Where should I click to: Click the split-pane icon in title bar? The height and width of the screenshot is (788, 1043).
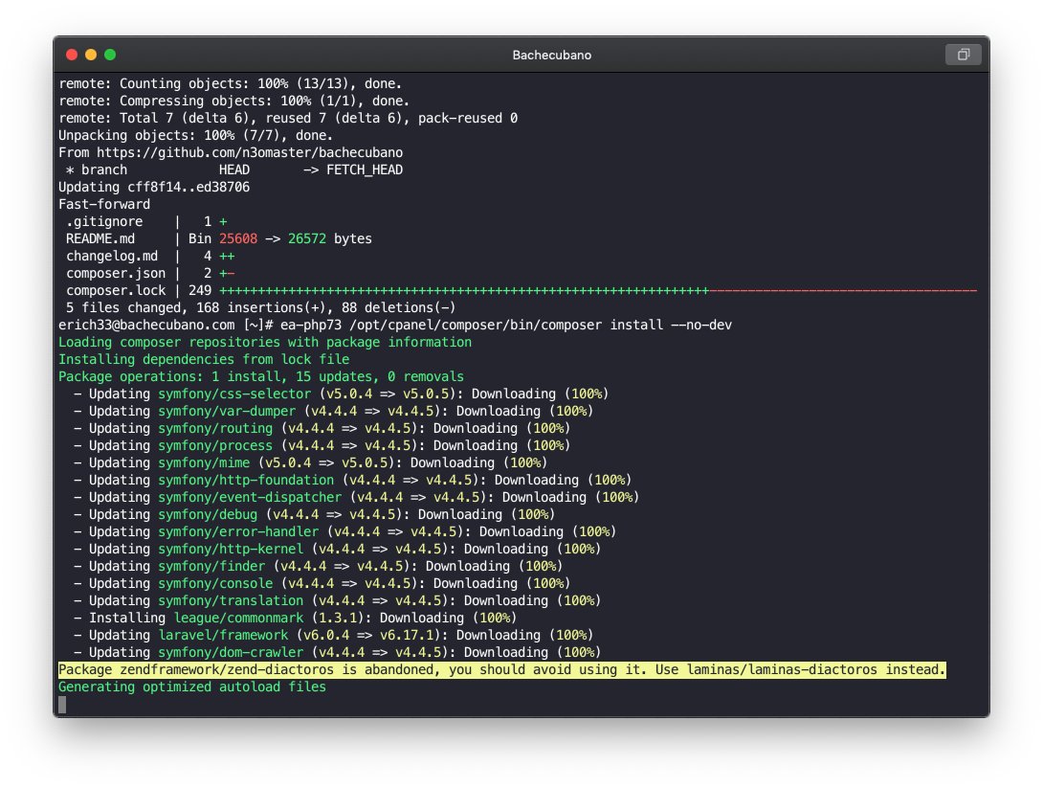point(963,55)
